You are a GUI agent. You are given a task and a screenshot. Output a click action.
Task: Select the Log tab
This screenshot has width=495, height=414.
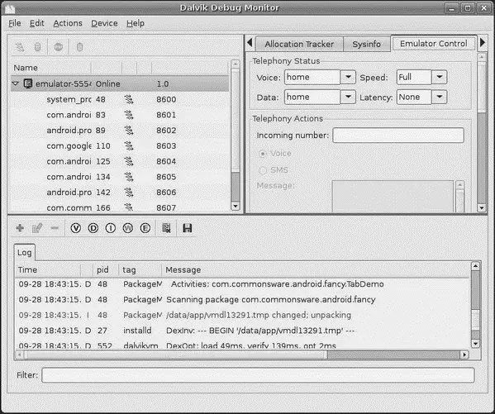pyautogui.click(x=24, y=252)
